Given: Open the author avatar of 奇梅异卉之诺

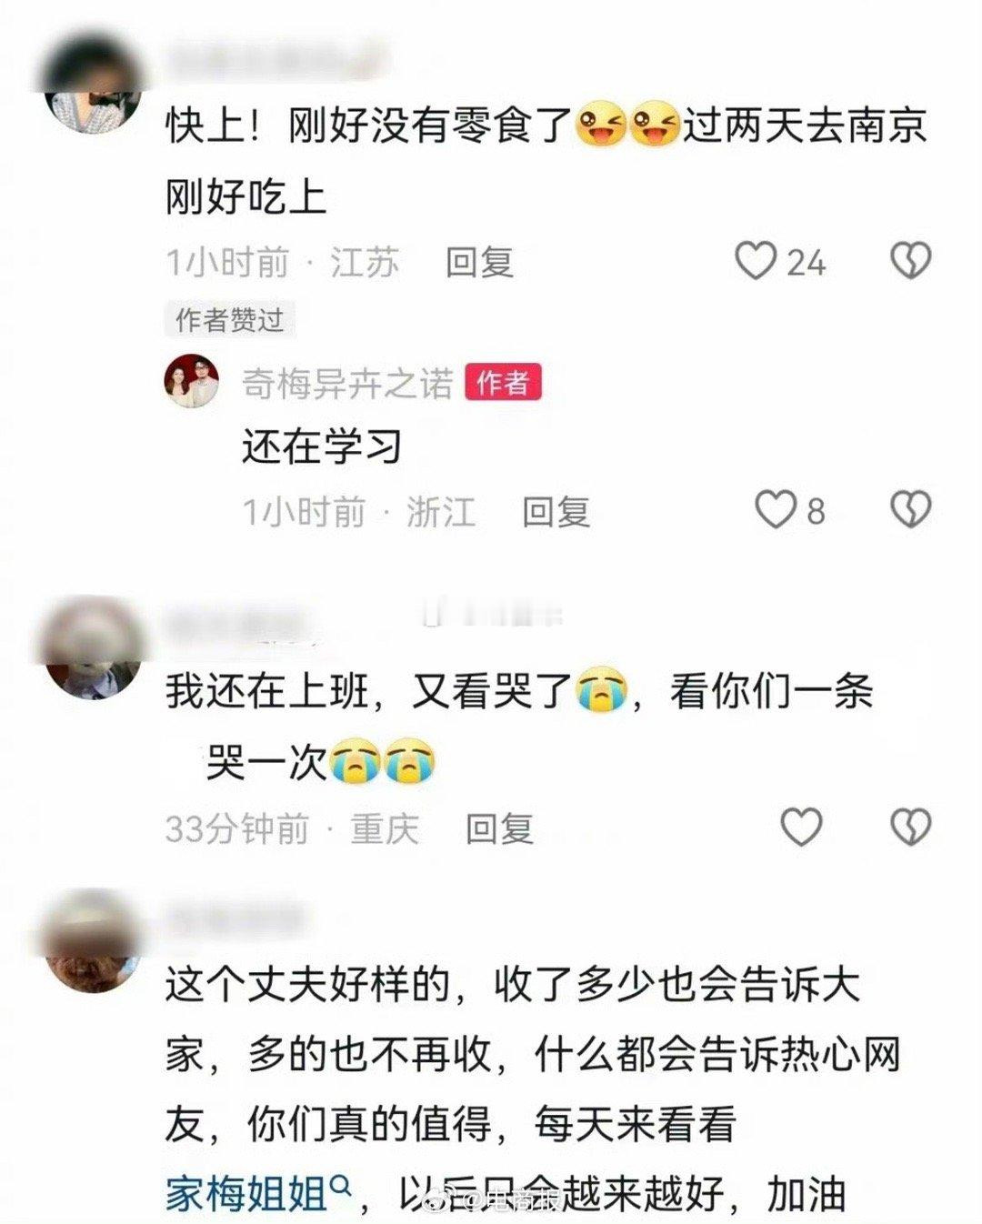Looking at the screenshot, I should click(x=192, y=381).
